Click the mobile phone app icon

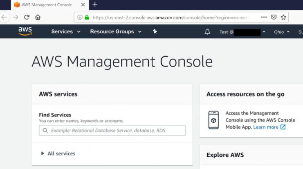pos(213,120)
